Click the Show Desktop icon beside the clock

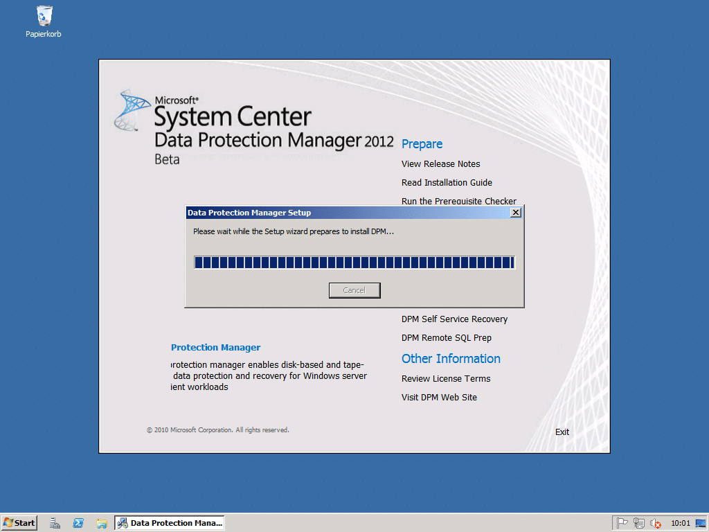(701, 524)
